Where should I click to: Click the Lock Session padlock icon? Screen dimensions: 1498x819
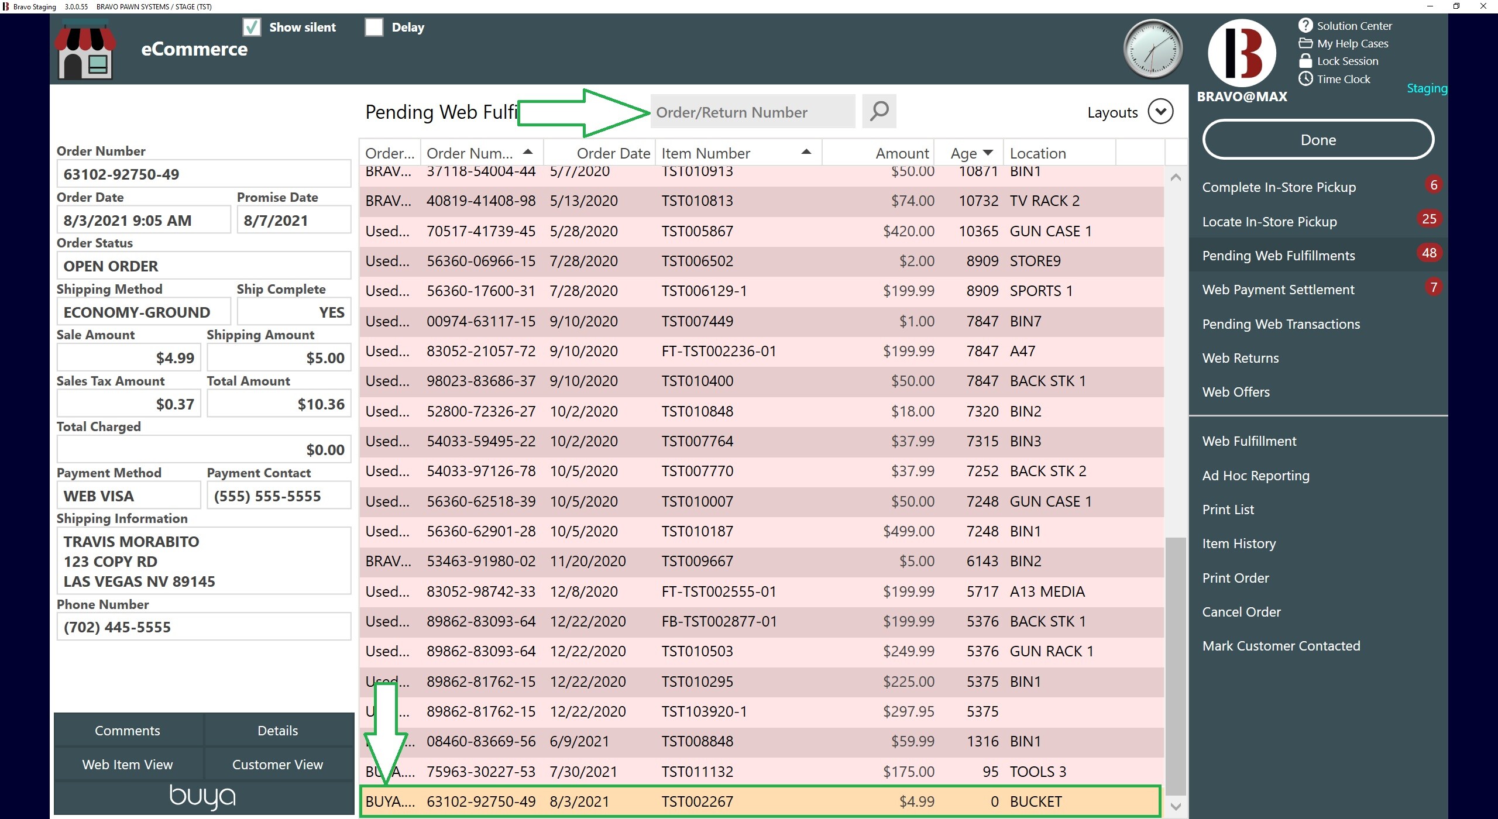[x=1305, y=61]
